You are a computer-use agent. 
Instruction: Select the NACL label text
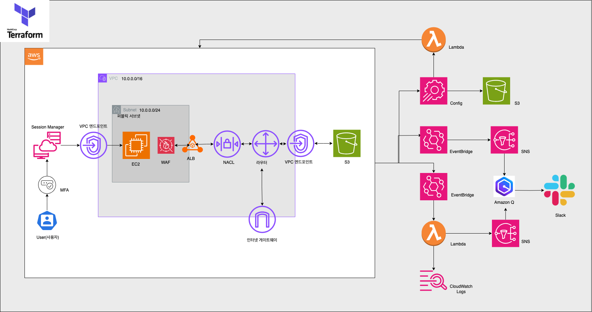pyautogui.click(x=229, y=162)
